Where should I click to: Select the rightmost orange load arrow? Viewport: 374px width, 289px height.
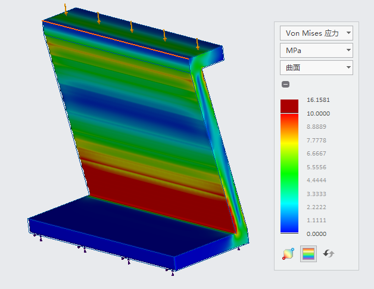(198, 43)
